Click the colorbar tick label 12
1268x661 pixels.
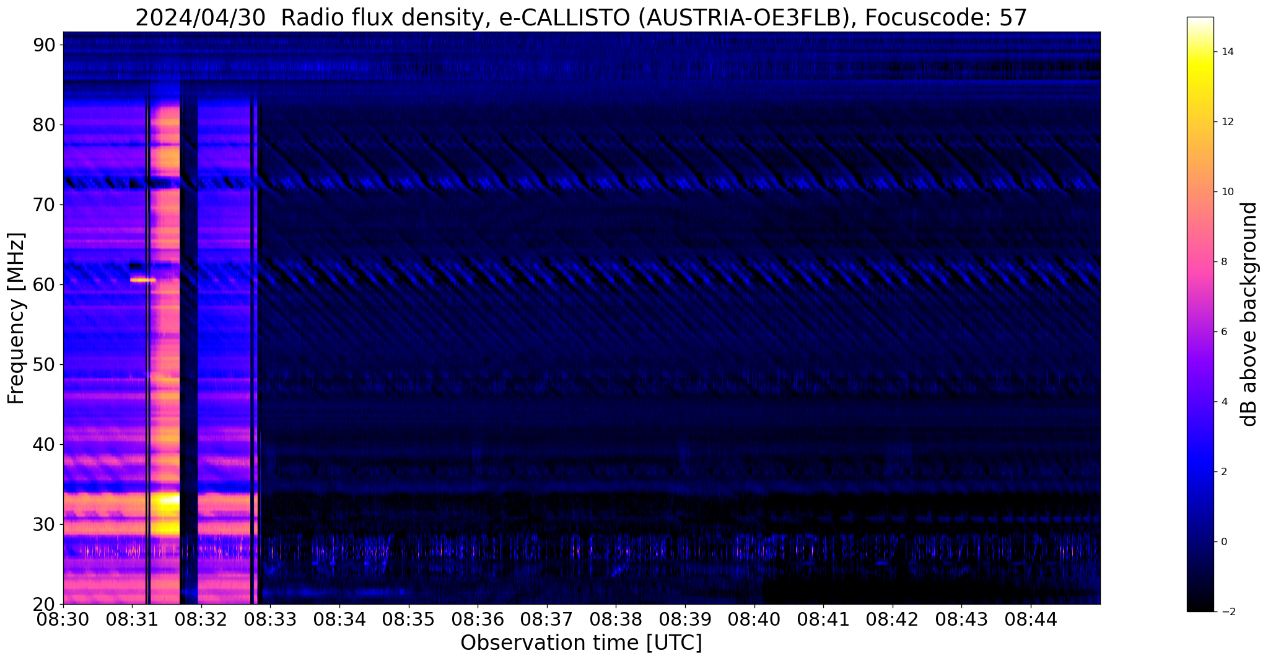pyautogui.click(x=1227, y=122)
